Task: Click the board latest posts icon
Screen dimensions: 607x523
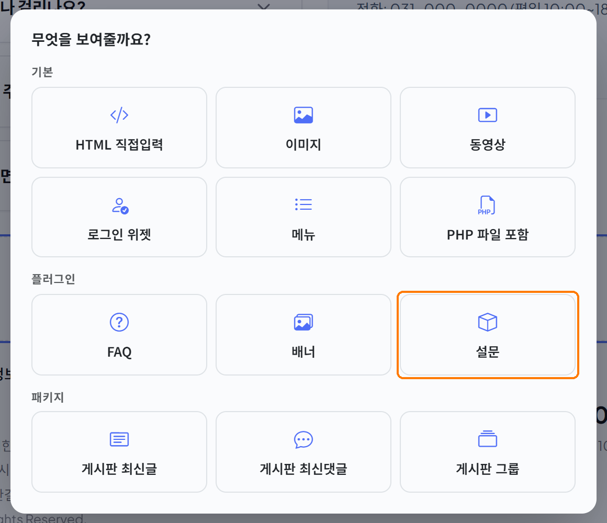Action: [119, 439]
